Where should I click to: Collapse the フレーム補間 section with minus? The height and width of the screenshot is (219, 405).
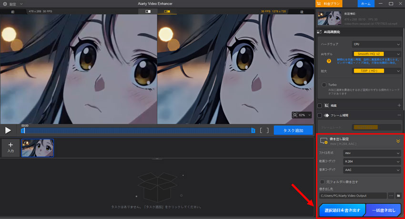click(x=399, y=115)
